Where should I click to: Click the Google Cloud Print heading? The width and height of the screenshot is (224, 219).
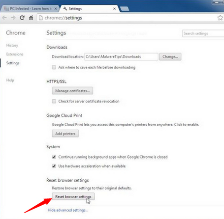(64, 115)
